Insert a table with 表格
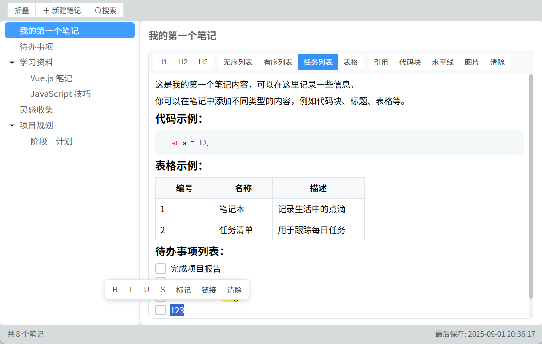542x344 pixels. coord(351,62)
